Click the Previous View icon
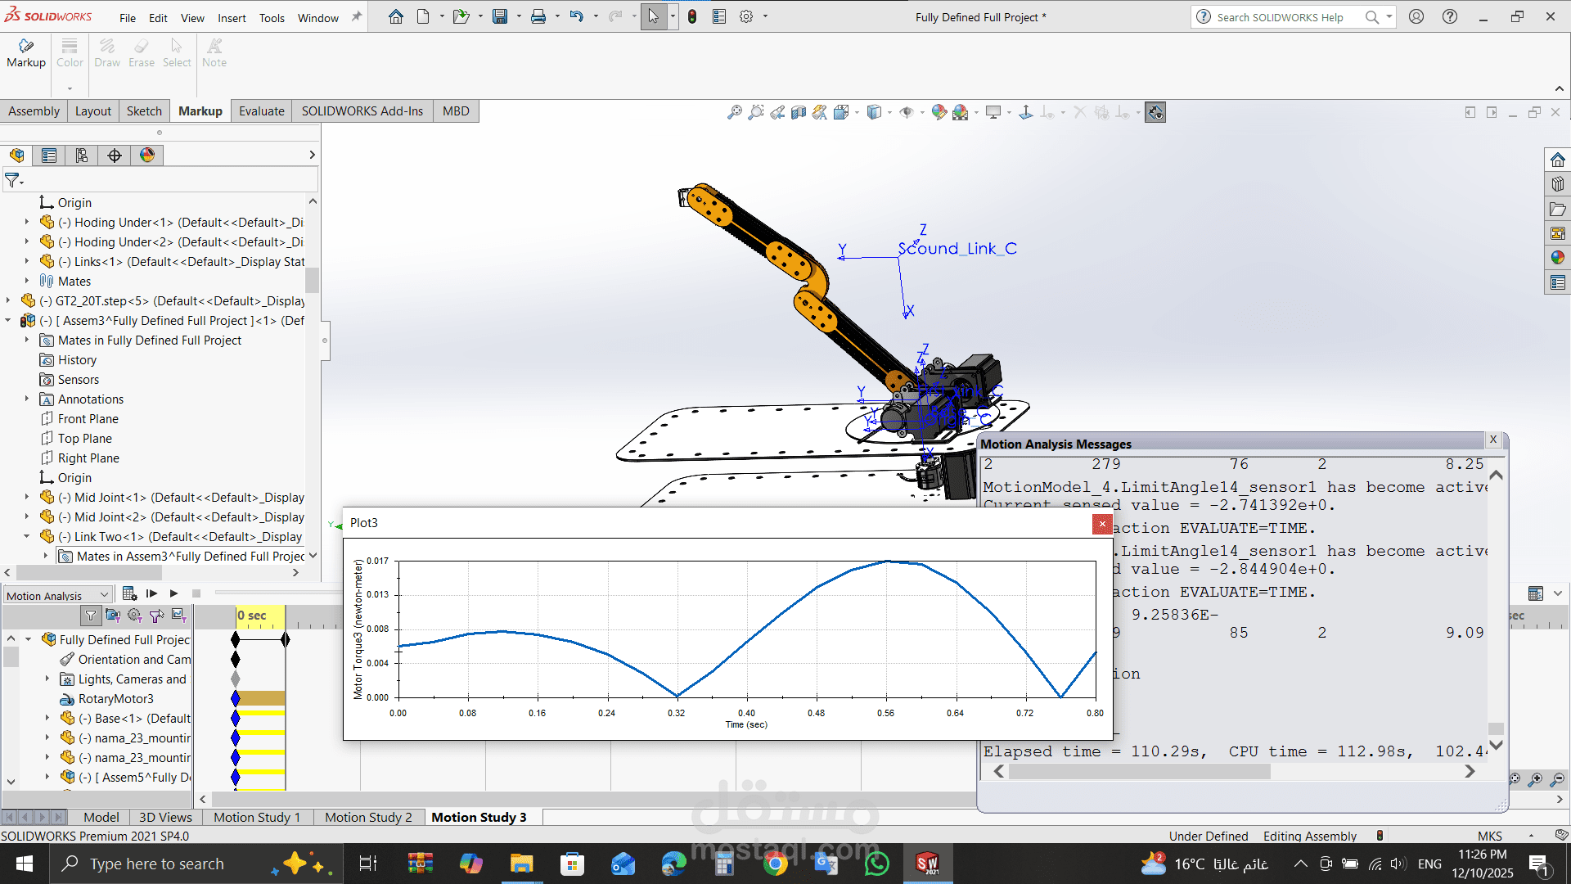Screen dimensions: 1571x884 pos(777,112)
